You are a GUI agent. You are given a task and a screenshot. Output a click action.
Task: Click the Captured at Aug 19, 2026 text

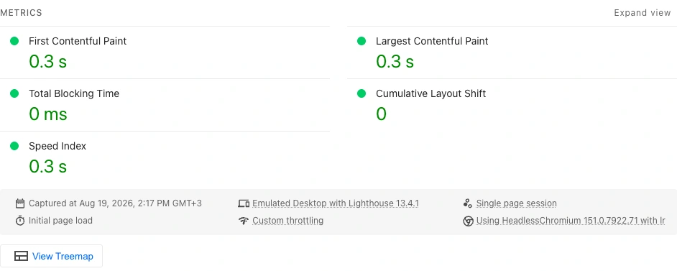[x=115, y=203]
